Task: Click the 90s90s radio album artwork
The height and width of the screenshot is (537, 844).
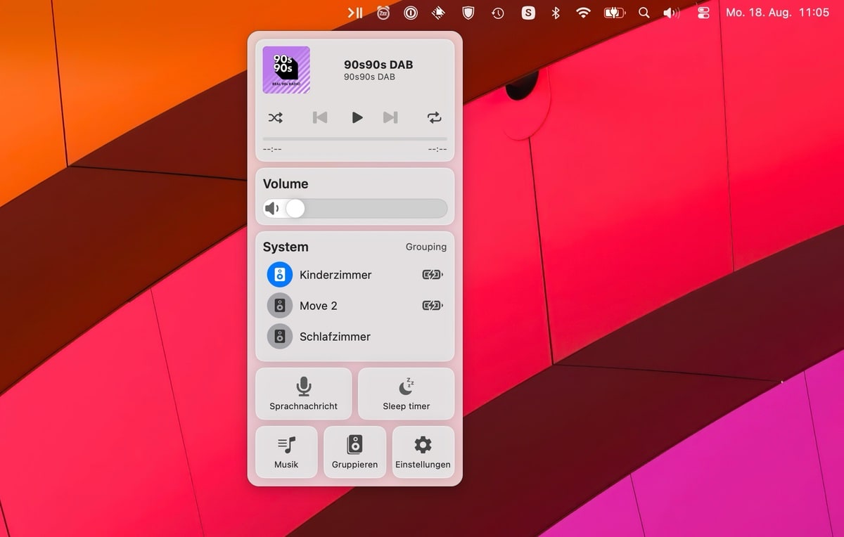Action: tap(286, 70)
